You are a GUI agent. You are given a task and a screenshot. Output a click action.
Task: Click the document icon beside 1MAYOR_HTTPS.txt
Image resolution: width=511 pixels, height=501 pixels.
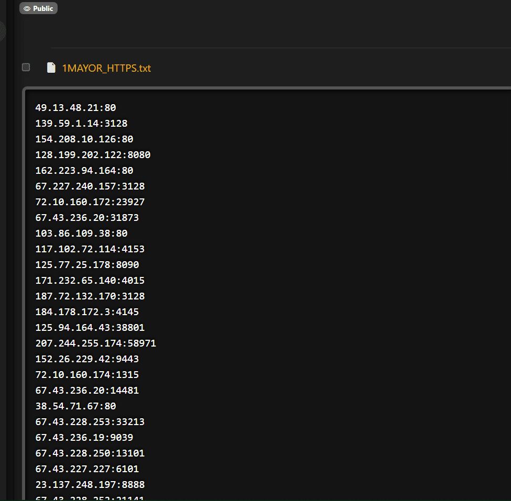[x=51, y=68]
